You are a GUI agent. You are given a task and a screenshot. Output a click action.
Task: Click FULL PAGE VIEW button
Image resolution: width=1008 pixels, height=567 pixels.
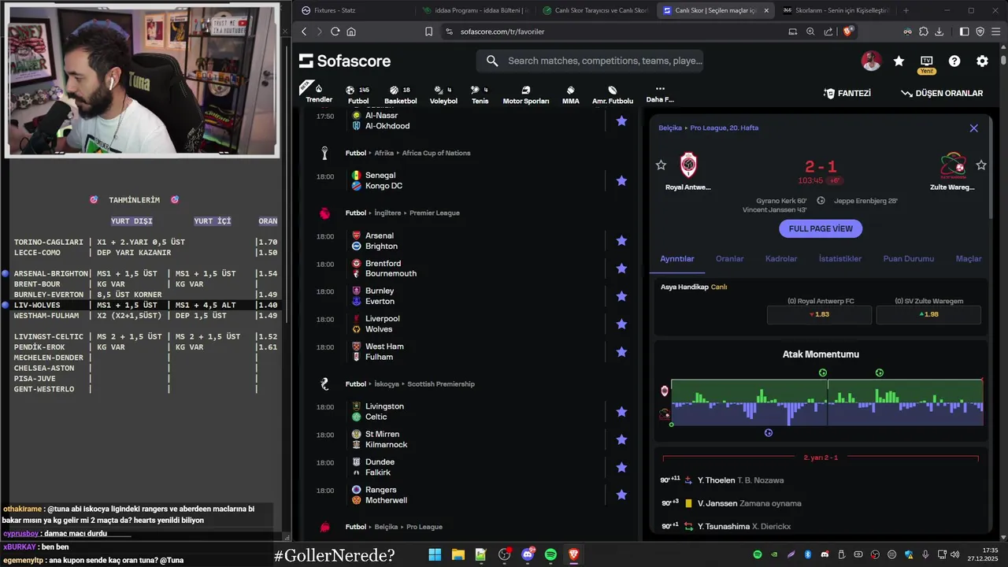click(821, 228)
